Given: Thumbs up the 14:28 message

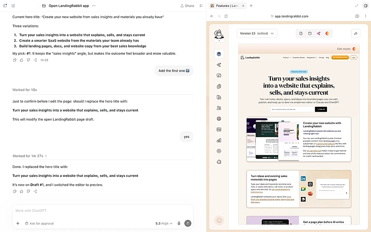Looking at the screenshot, I should [22, 60].
